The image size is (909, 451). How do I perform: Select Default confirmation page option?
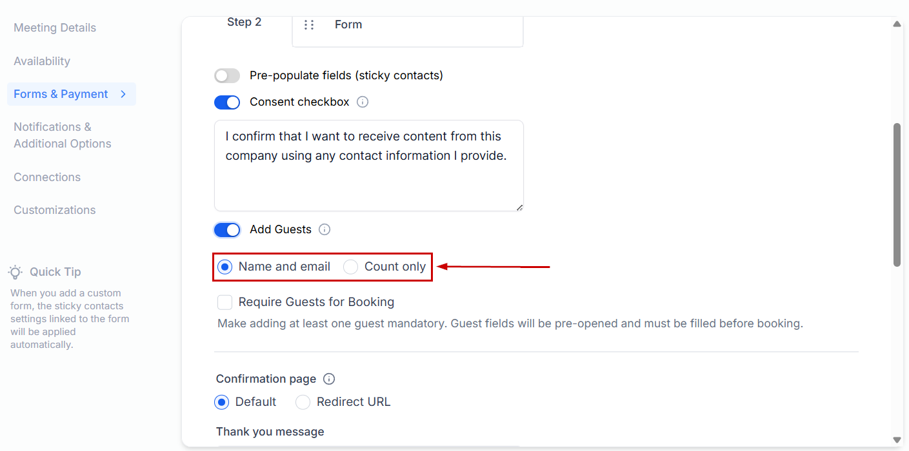222,402
